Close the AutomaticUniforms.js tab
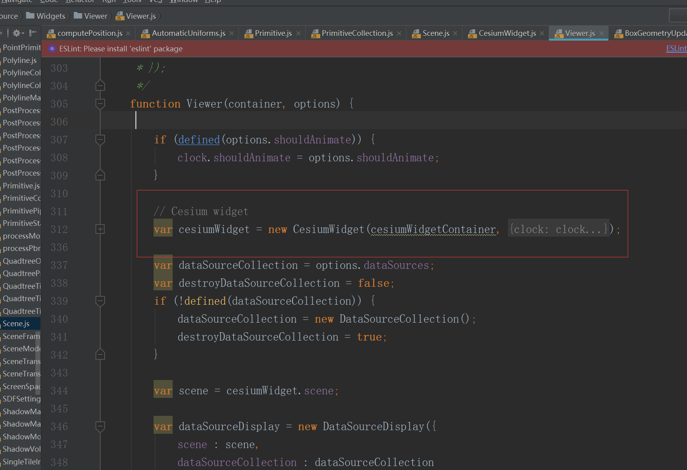The height and width of the screenshot is (470, 687). coord(232,33)
